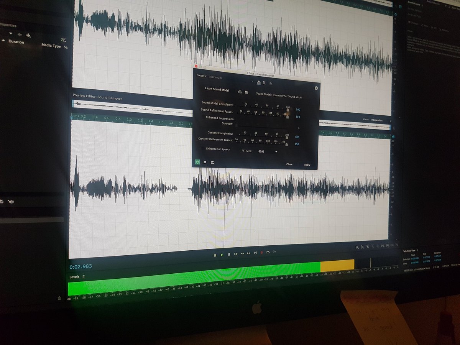Click the green levels meter bar
The image size is (460, 345).
point(194,278)
